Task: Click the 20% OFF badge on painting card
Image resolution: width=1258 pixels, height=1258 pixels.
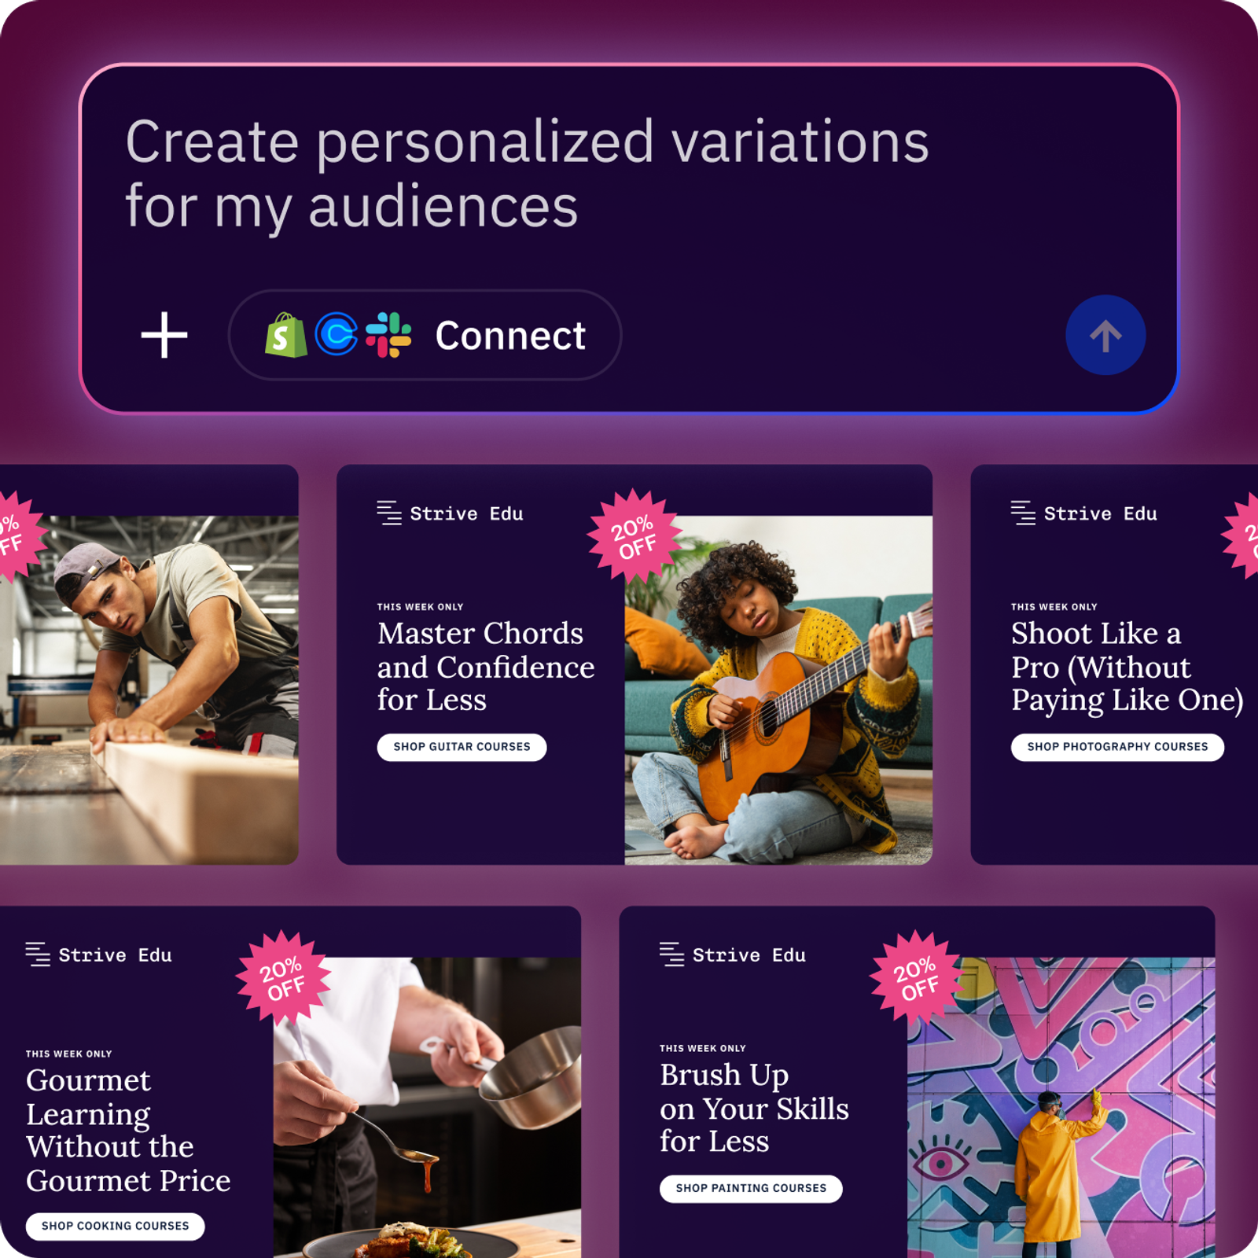Action: [x=918, y=978]
